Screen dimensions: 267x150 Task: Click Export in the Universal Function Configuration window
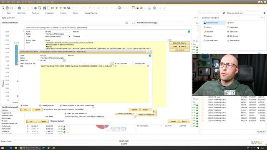click(x=184, y=121)
